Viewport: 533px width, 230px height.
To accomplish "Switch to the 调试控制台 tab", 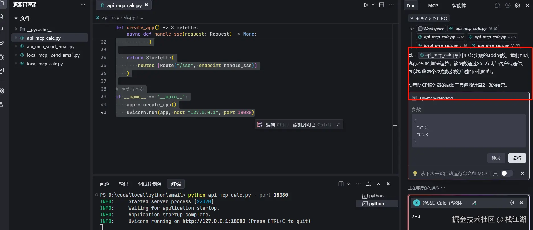I will (150, 184).
